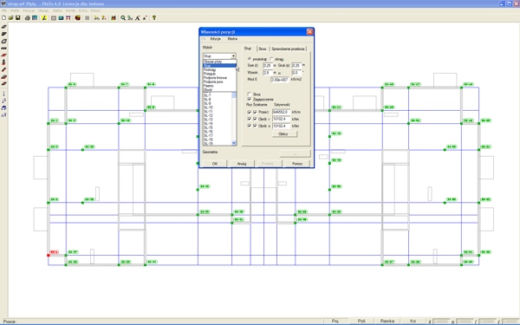Click the red and blue H-shaped toolbar icon

click(x=68, y=18)
